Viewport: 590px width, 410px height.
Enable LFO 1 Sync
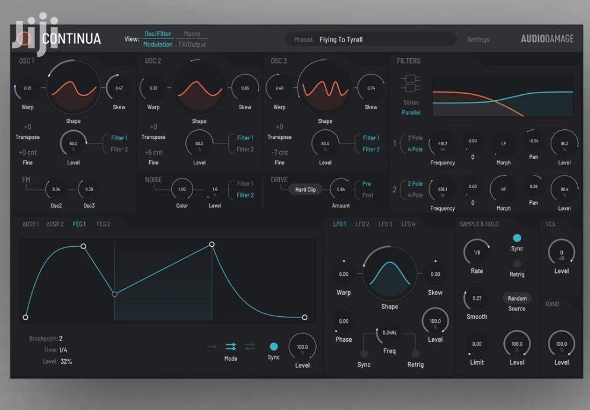(x=364, y=354)
